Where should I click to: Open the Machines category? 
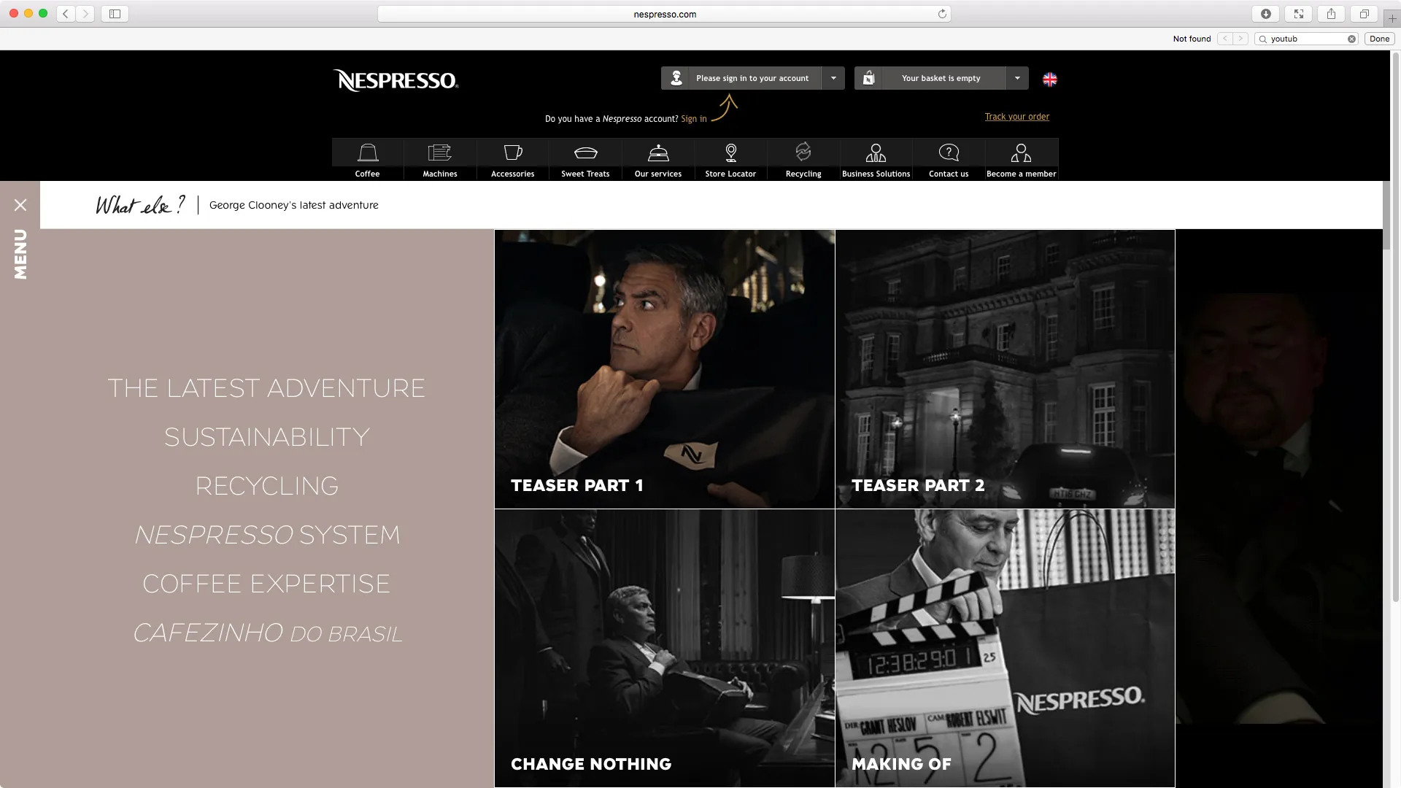point(440,159)
